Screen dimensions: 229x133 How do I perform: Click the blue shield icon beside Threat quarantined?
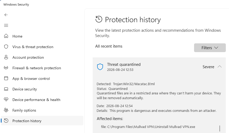pyautogui.click(x=100, y=67)
